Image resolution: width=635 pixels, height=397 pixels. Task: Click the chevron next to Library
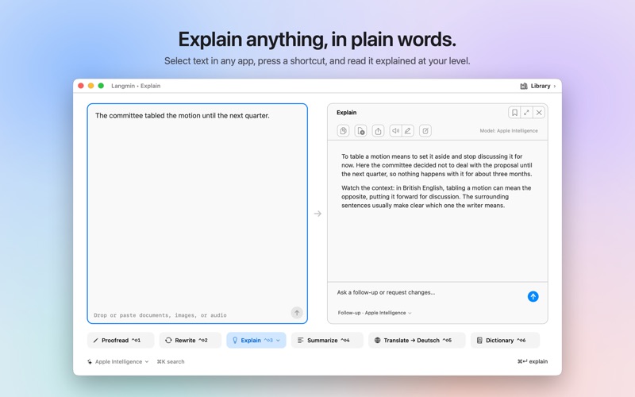coord(554,86)
